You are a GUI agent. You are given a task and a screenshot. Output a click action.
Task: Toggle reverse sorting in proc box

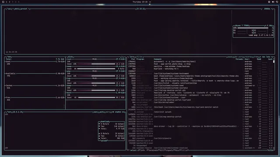248,57
